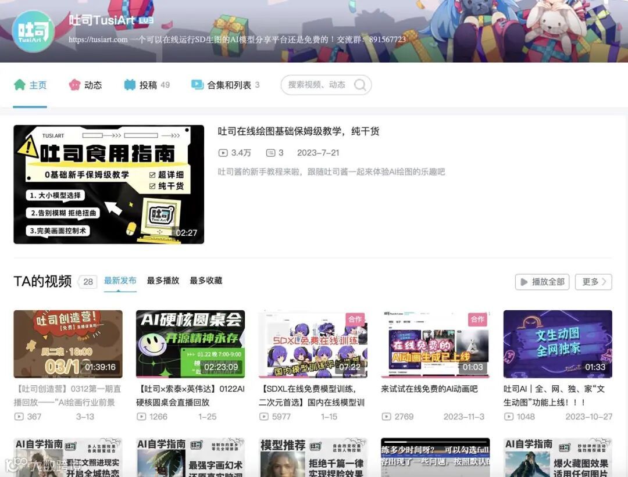Open the 在线免费的AI动画 video thumbnail
Screen dimensions: 628x477
436,344
